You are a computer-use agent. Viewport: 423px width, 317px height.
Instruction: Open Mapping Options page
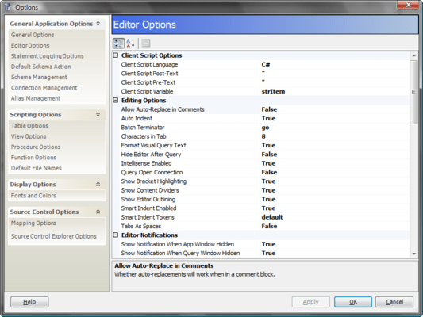tap(33, 223)
